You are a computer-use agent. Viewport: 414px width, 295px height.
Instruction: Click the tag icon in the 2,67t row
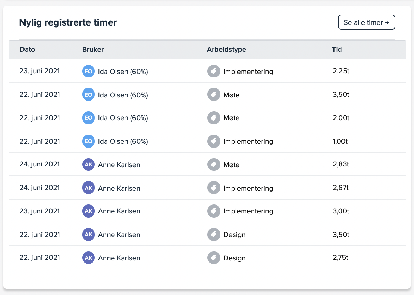(x=214, y=188)
